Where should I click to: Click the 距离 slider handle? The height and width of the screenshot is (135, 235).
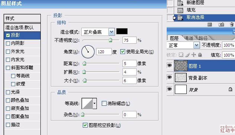coord(84,64)
